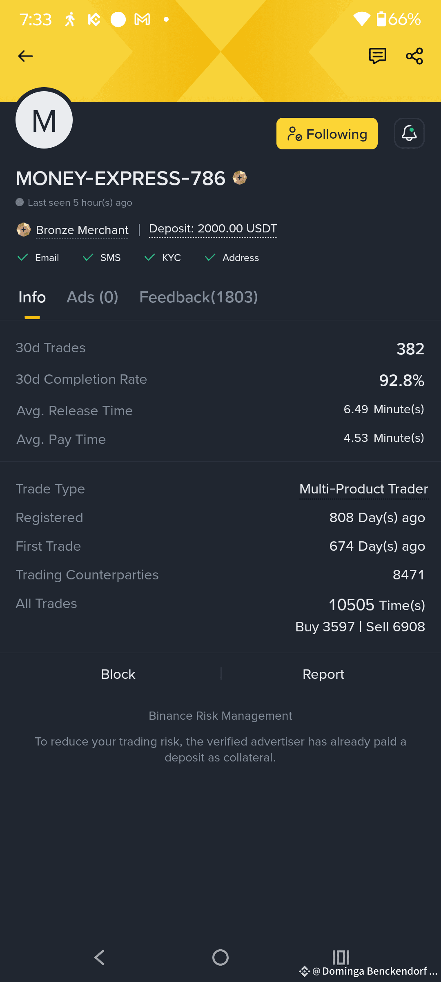The width and height of the screenshot is (441, 982).
Task: Open chat message icon in header
Action: [x=377, y=56]
